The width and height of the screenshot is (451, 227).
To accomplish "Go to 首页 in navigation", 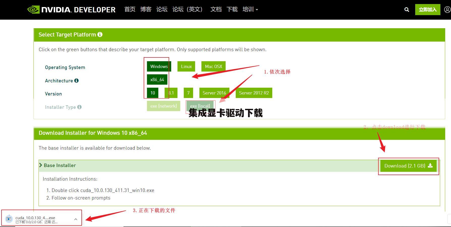I will pos(130,10).
